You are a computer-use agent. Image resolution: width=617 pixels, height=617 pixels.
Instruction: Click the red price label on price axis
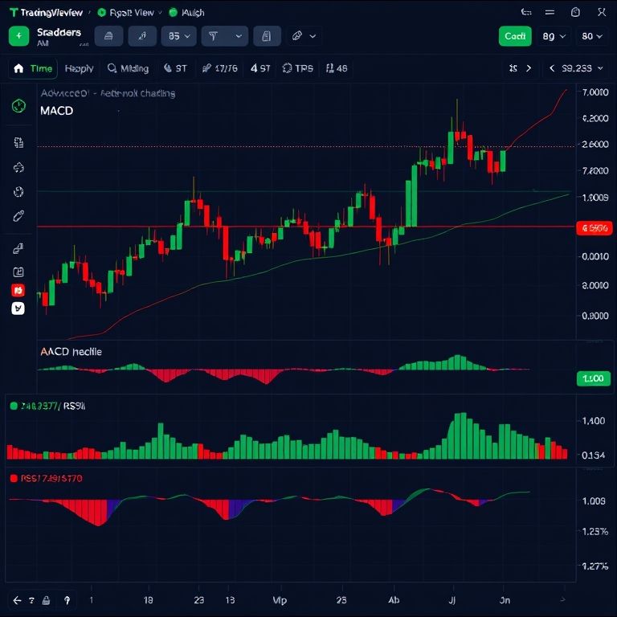pos(593,228)
